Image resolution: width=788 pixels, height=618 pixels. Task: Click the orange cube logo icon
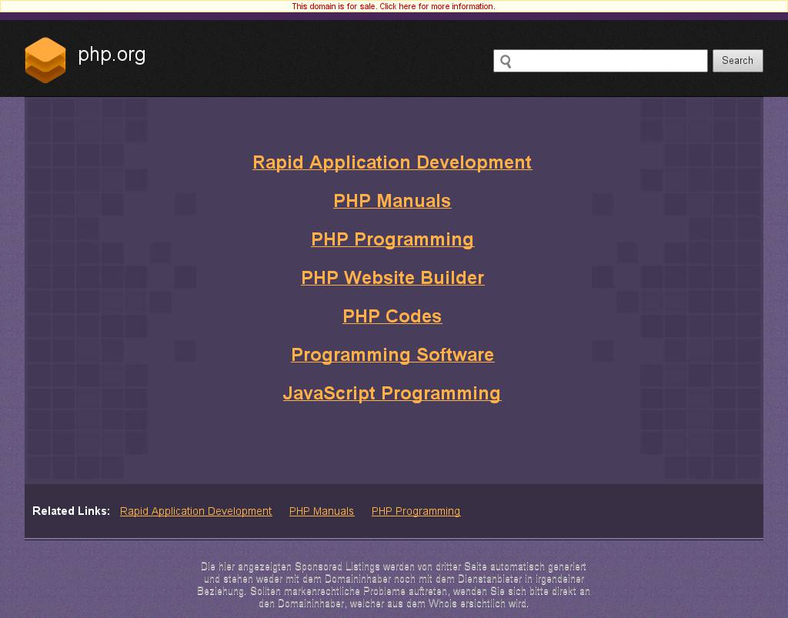tap(45, 59)
